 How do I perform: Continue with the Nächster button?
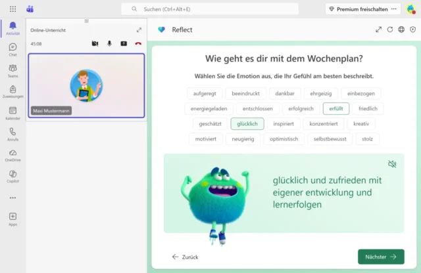[381, 257]
